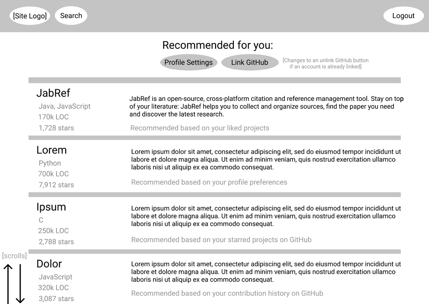This screenshot has height=304, width=429.
Task: Click the scroll down arrow
Action: [20, 284]
